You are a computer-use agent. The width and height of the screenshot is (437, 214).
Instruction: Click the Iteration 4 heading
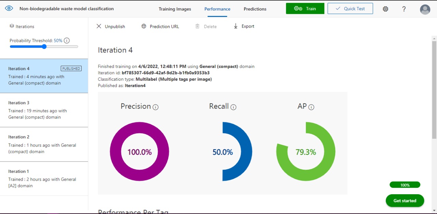point(115,50)
